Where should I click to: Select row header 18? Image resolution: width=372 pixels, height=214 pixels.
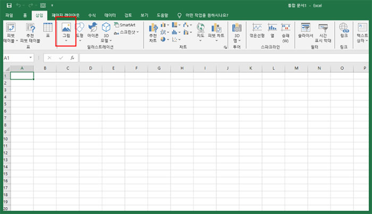click(x=6, y=194)
